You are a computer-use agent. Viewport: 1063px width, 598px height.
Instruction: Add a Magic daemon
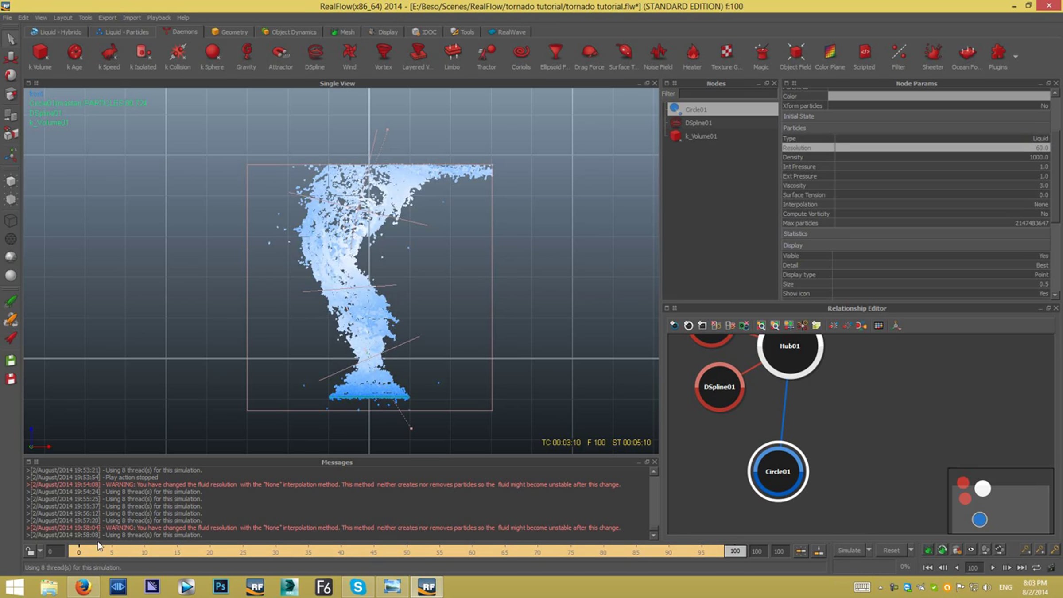pyautogui.click(x=761, y=57)
